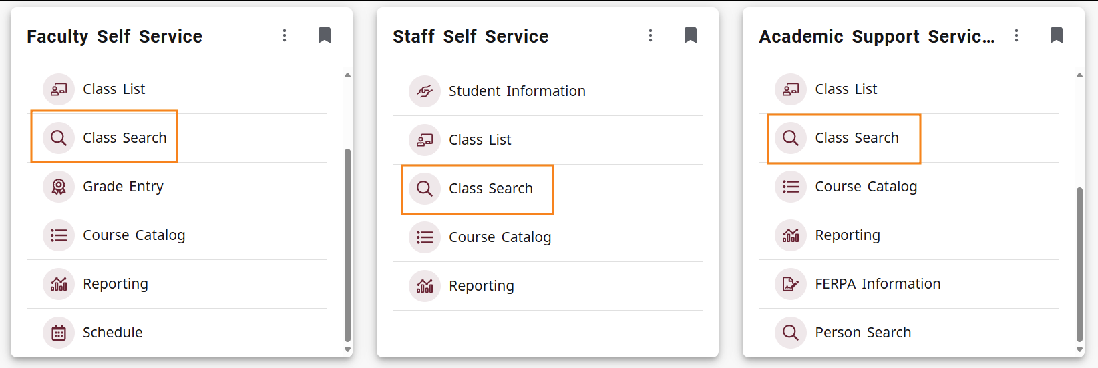The image size is (1098, 368).
Task: Select Class Search in Academic Support card
Action: click(856, 138)
